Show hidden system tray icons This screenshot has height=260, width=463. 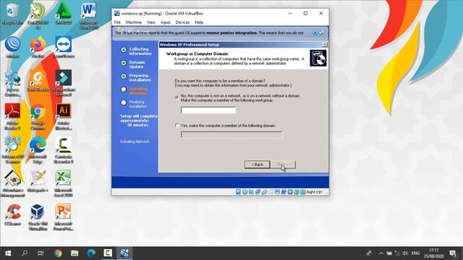381,253
